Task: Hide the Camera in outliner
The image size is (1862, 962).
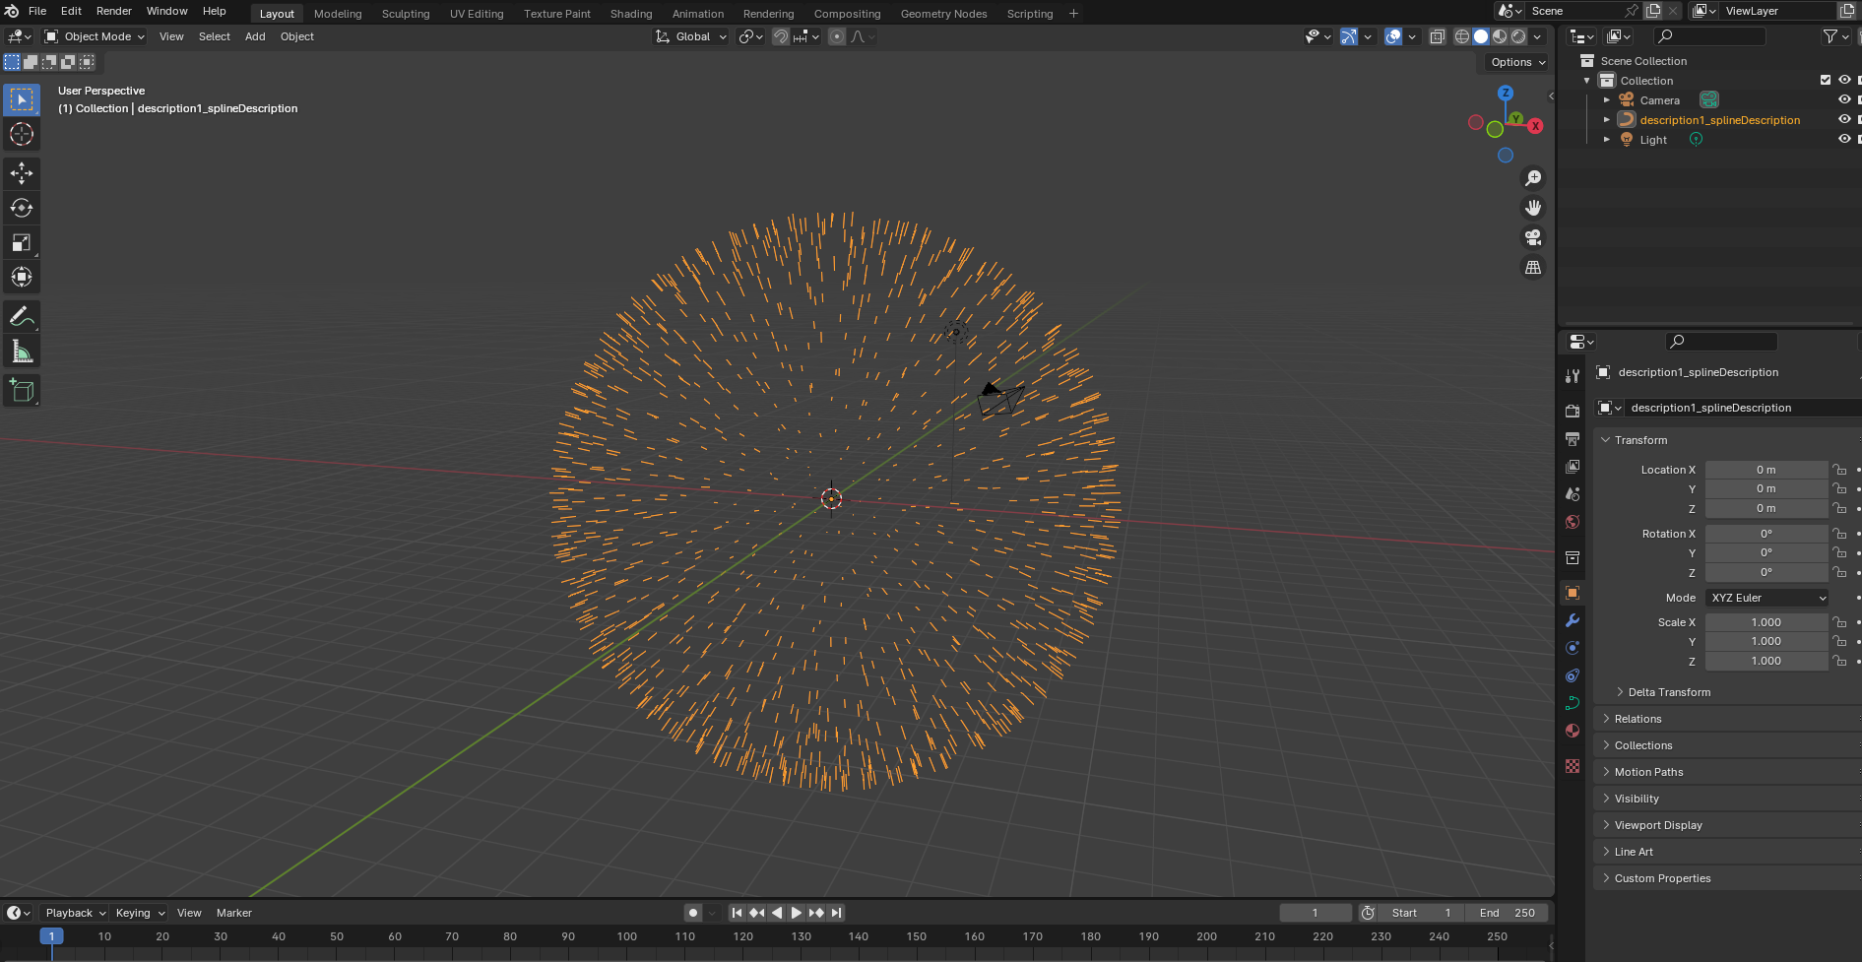Action: pos(1844,99)
